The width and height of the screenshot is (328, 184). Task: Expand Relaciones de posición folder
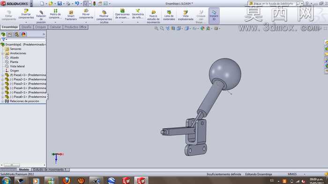tap(2, 101)
